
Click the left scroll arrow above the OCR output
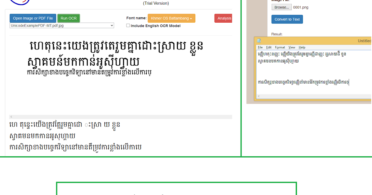pyautogui.click(x=11, y=116)
